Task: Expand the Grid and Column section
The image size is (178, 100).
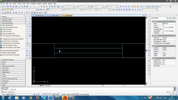Action: point(13,19)
